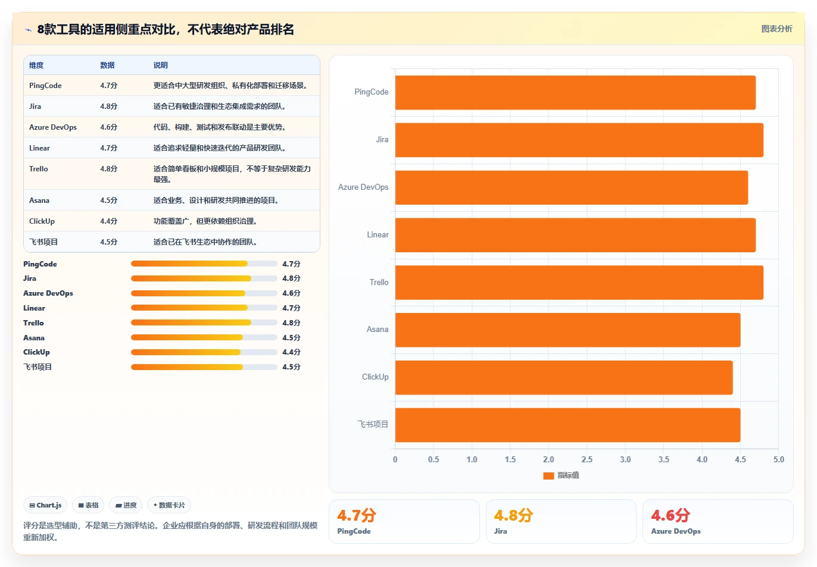Click the 进度 tag chip
817x567 pixels.
[126, 505]
